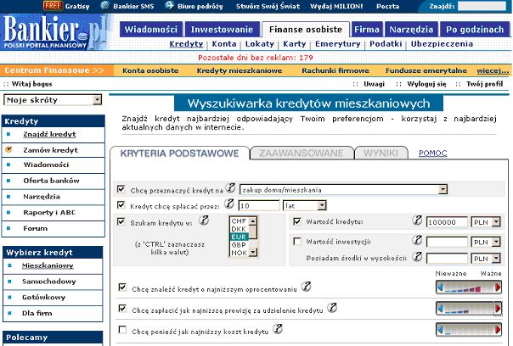Click 'Wyloguj się' link
Screen dimensions: 513x346
click(426, 85)
